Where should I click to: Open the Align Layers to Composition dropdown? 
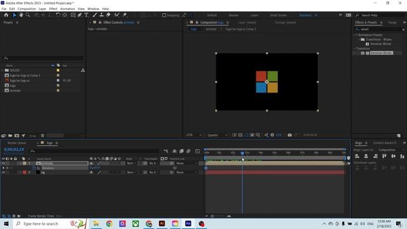point(390,150)
